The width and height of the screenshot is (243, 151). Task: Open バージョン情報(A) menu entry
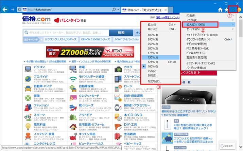tap(208, 68)
